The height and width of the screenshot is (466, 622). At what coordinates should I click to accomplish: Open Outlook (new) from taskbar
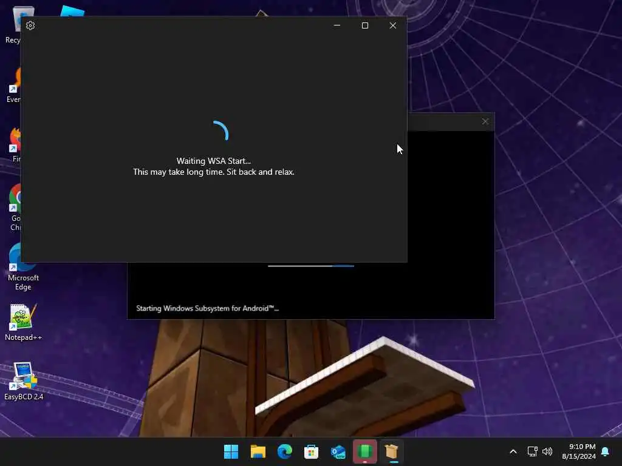(x=338, y=451)
